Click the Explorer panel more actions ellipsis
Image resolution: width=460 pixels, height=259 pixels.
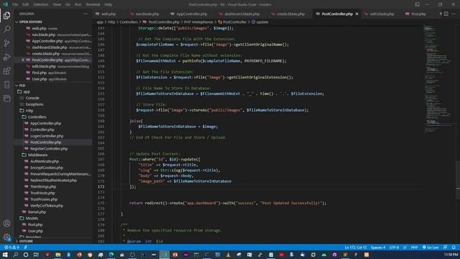[86, 14]
